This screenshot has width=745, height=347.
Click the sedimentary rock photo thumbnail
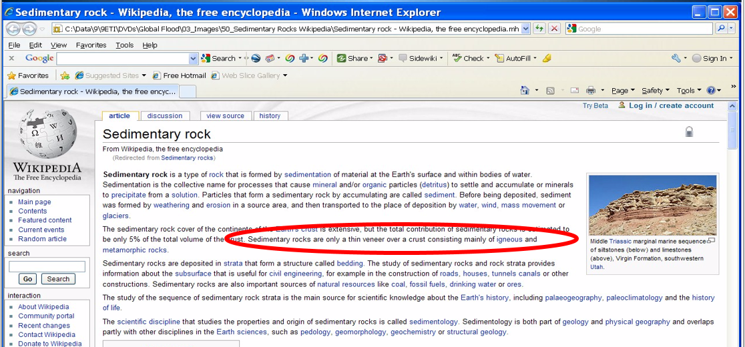tap(652, 205)
